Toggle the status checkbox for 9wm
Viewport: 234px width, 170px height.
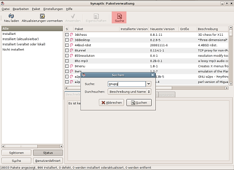(67, 71)
